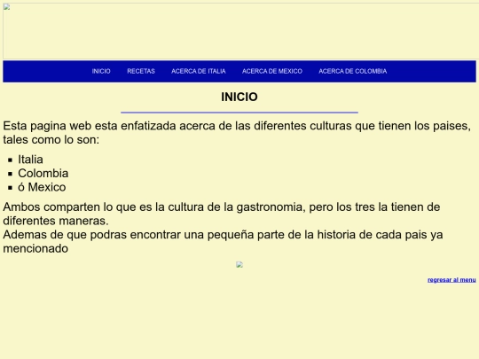Screen dimensions: 479x359
Task: Click the 'ó Mexico' list item
Action: tap(42, 187)
